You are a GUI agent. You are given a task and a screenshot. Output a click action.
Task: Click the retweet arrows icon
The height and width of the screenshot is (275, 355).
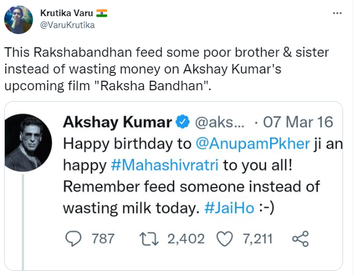149,239
